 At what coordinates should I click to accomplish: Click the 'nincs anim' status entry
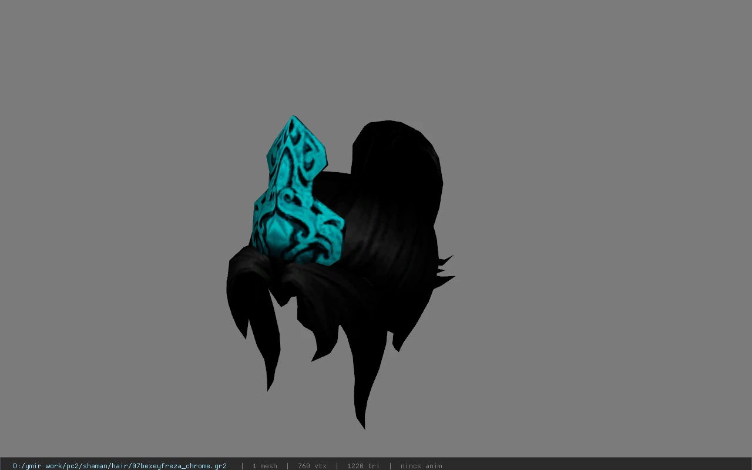pos(421,466)
